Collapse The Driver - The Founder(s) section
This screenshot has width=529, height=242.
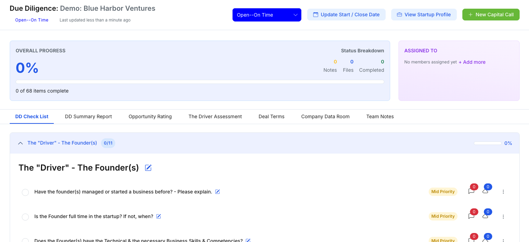coord(20,143)
